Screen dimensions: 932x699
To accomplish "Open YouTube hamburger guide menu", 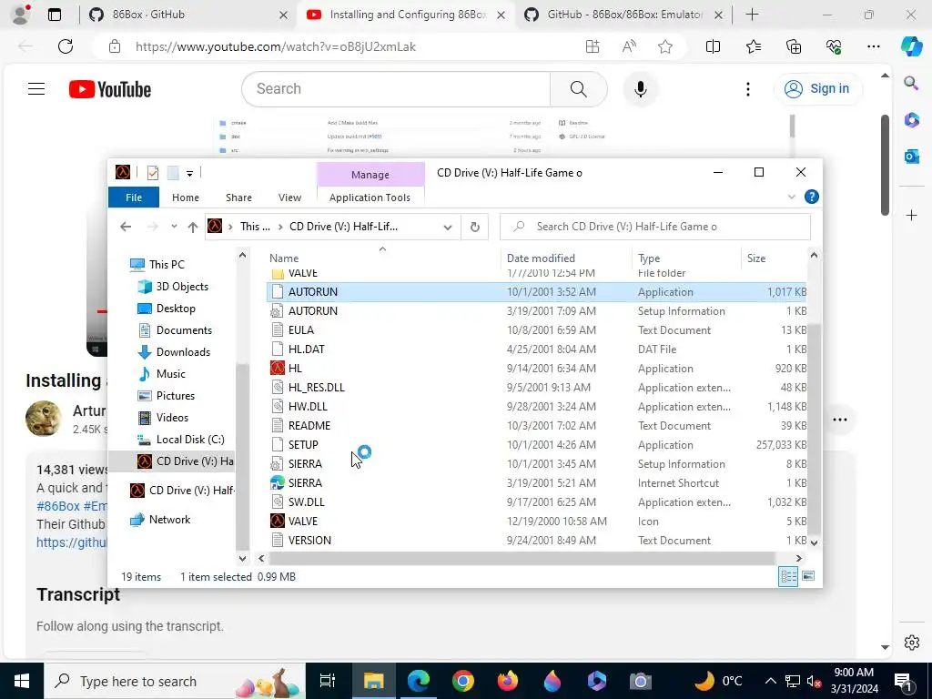I will (x=36, y=89).
